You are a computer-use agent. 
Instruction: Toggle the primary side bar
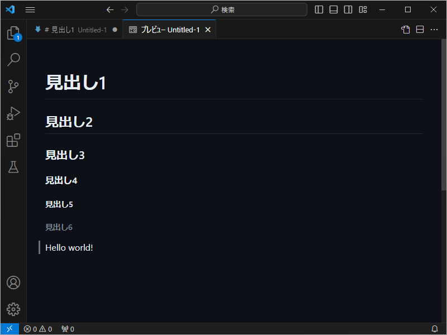pyautogui.click(x=318, y=9)
